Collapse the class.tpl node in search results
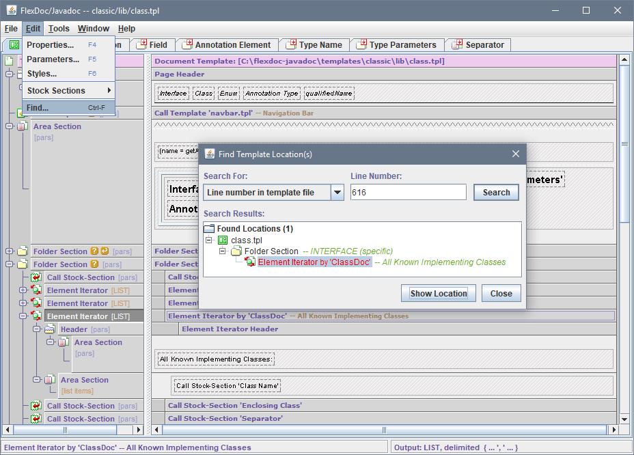This screenshot has width=634, height=455. [x=209, y=240]
